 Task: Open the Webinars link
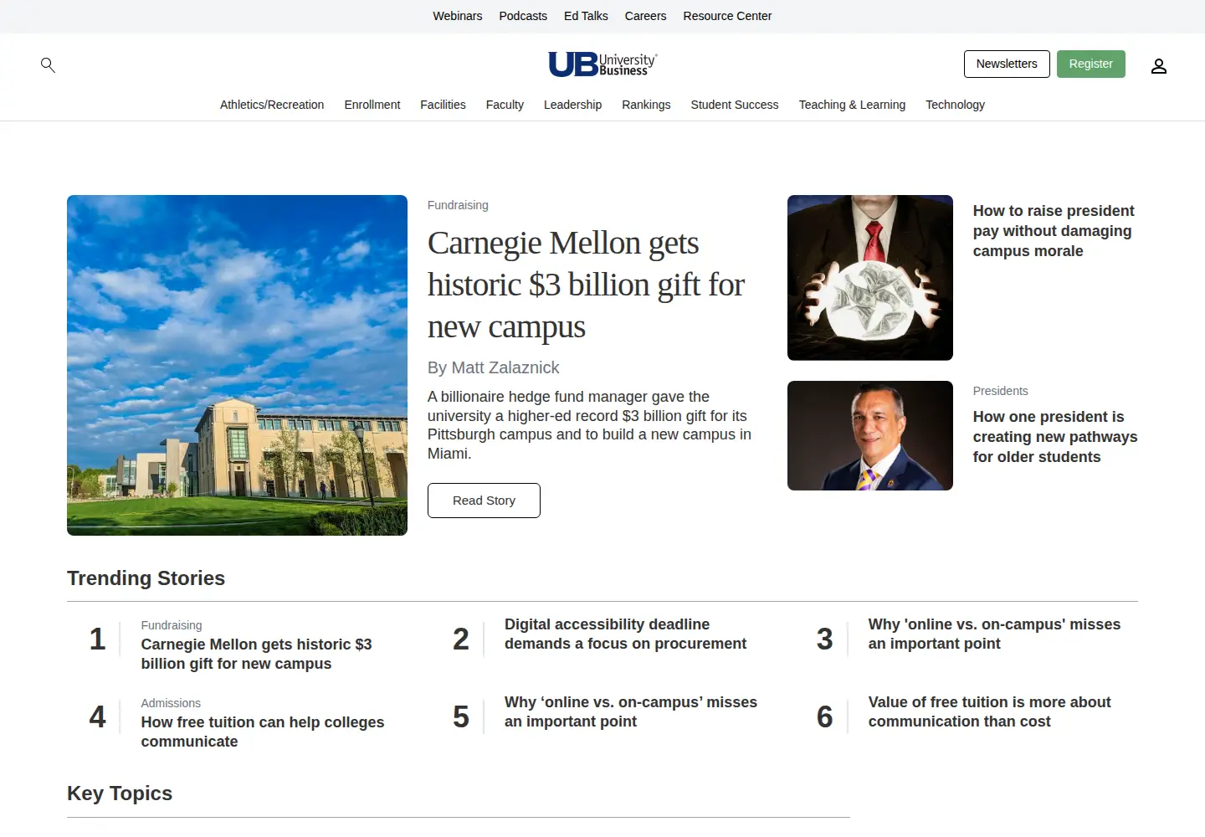(x=458, y=16)
